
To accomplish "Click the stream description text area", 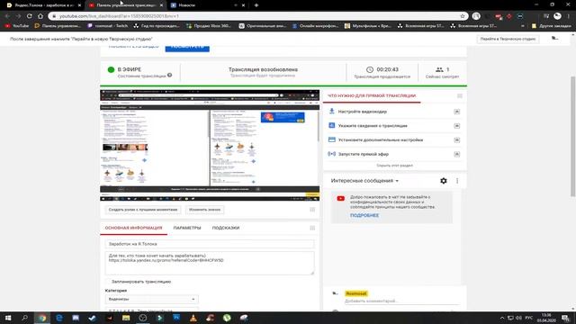I will [x=210, y=263].
